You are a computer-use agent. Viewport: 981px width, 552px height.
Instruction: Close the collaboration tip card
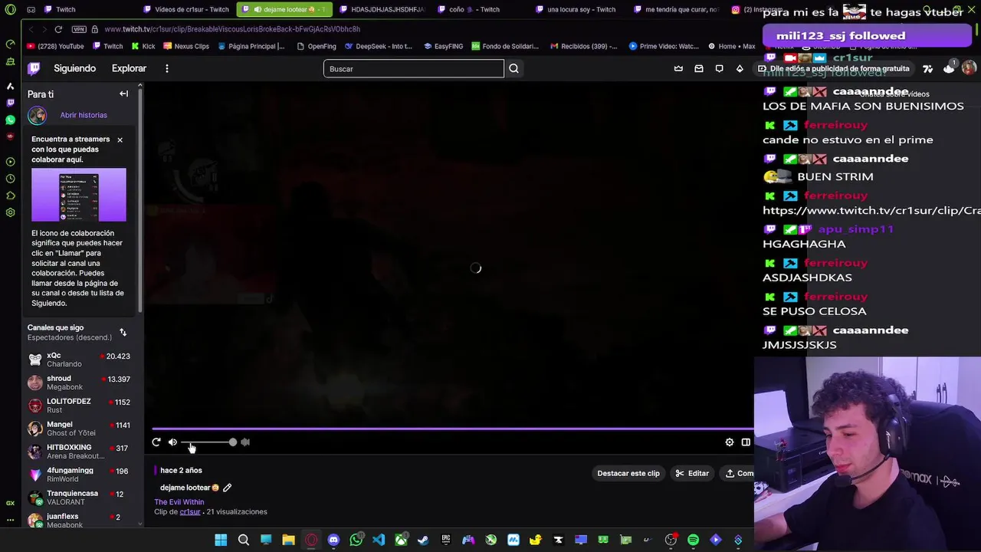pos(120,140)
